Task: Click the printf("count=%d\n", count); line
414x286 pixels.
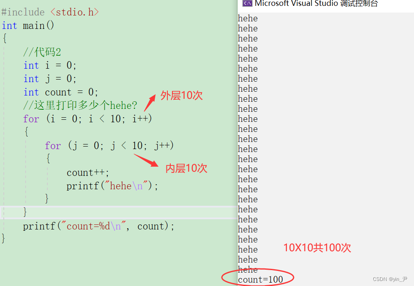Action: click(x=99, y=226)
